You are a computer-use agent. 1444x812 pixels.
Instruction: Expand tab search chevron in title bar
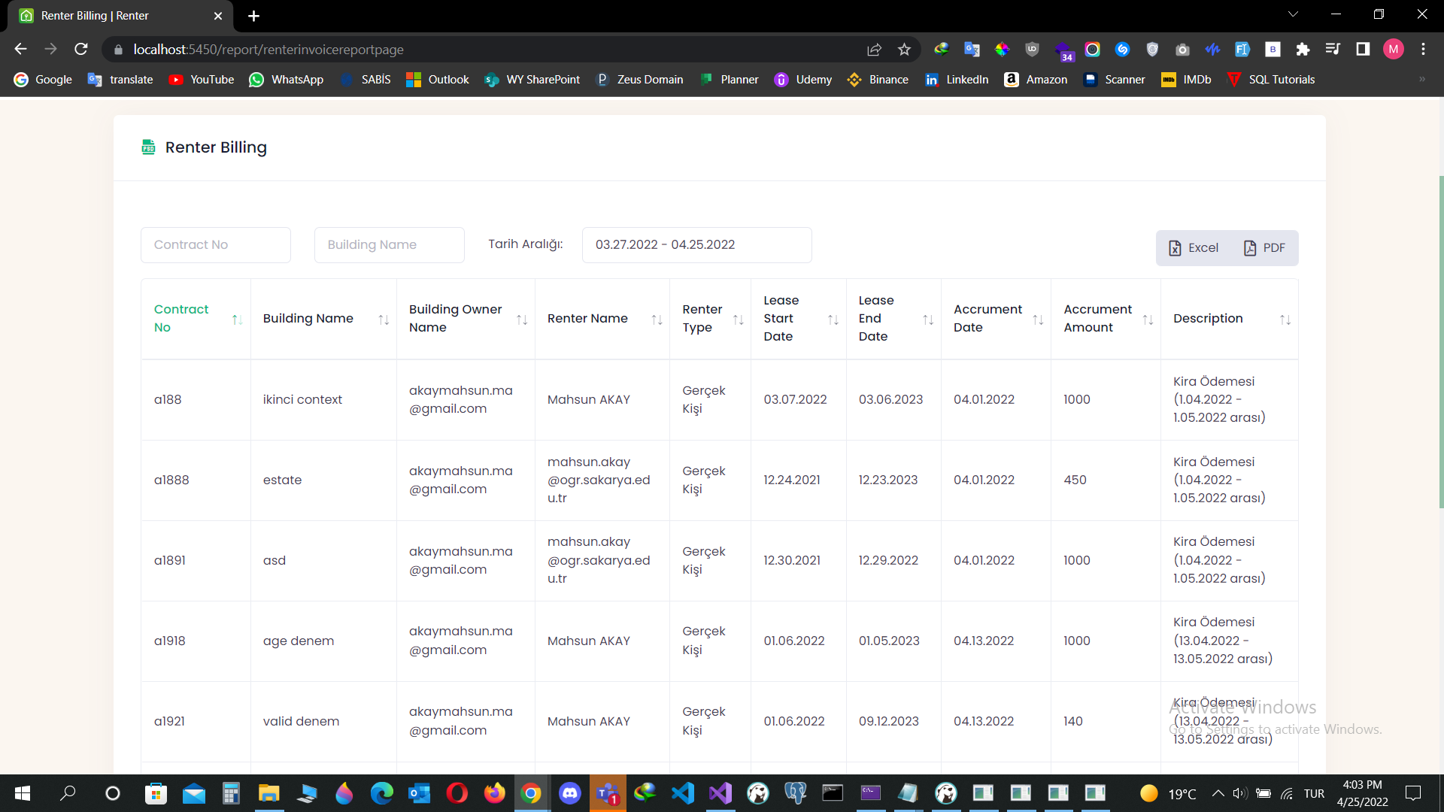coord(1293,14)
